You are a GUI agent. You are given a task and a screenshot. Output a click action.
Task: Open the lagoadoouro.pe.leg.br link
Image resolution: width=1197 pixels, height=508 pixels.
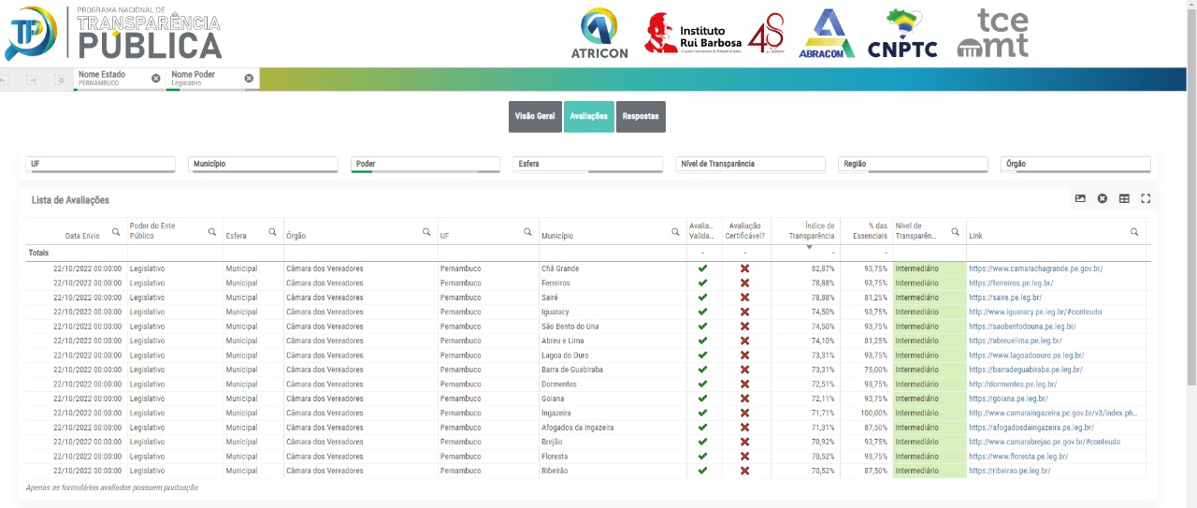click(x=1027, y=356)
